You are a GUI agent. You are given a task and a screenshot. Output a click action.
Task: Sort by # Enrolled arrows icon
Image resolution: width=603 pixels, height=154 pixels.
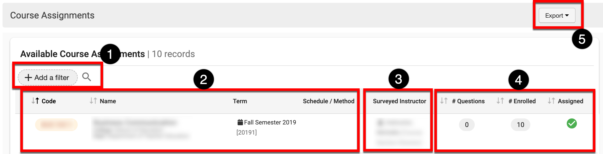point(500,101)
